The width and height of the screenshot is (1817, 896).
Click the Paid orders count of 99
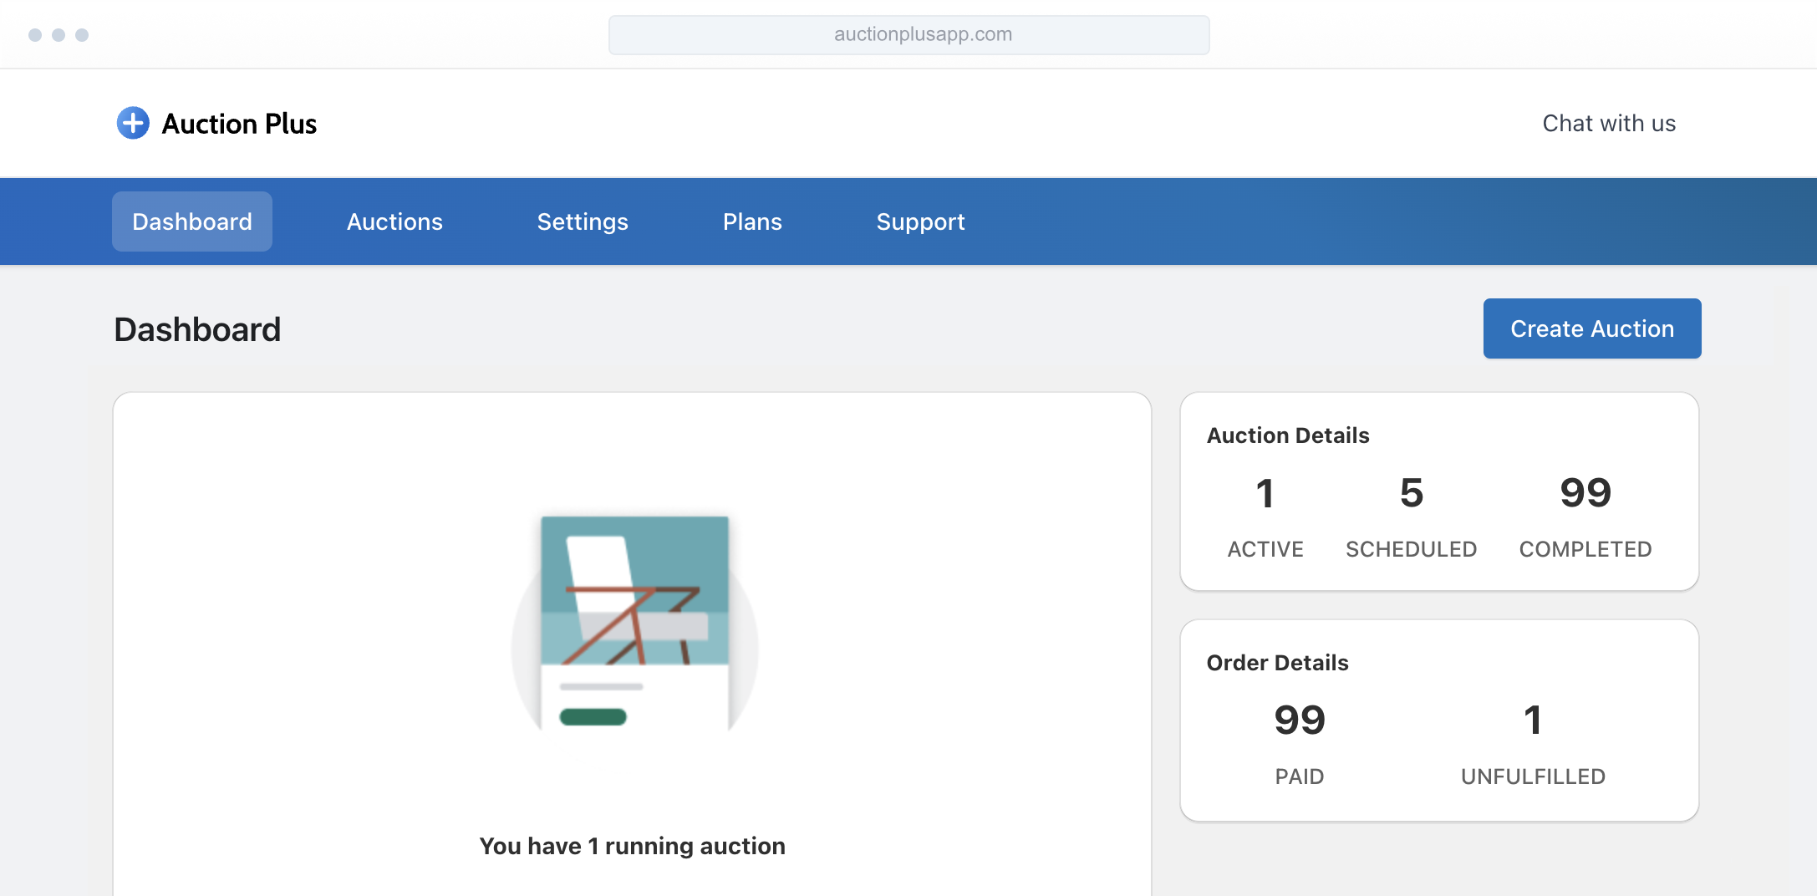tap(1299, 720)
